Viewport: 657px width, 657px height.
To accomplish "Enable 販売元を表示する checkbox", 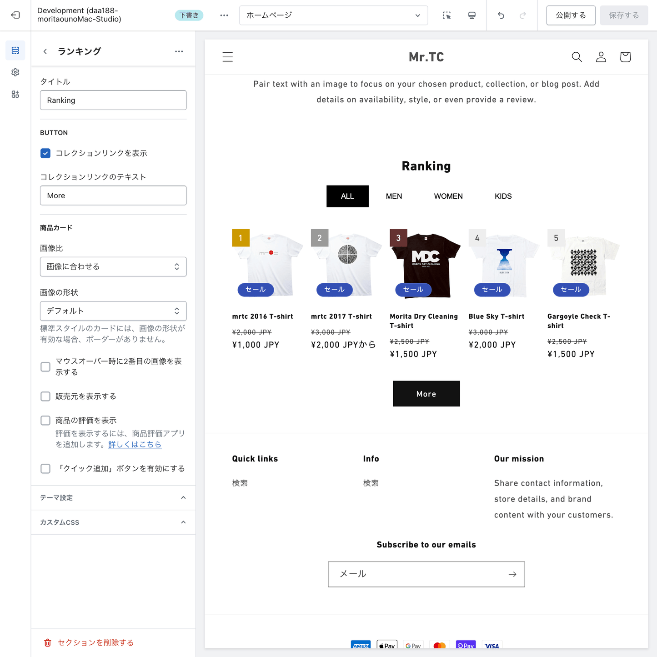I will click(45, 396).
